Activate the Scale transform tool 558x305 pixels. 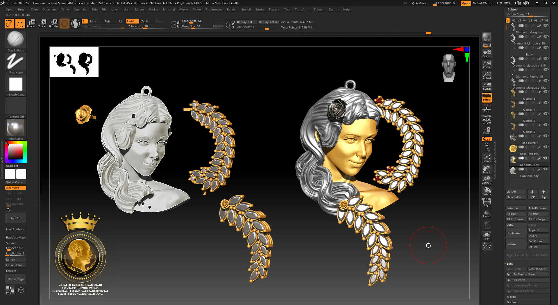pyautogui.click(x=42, y=23)
